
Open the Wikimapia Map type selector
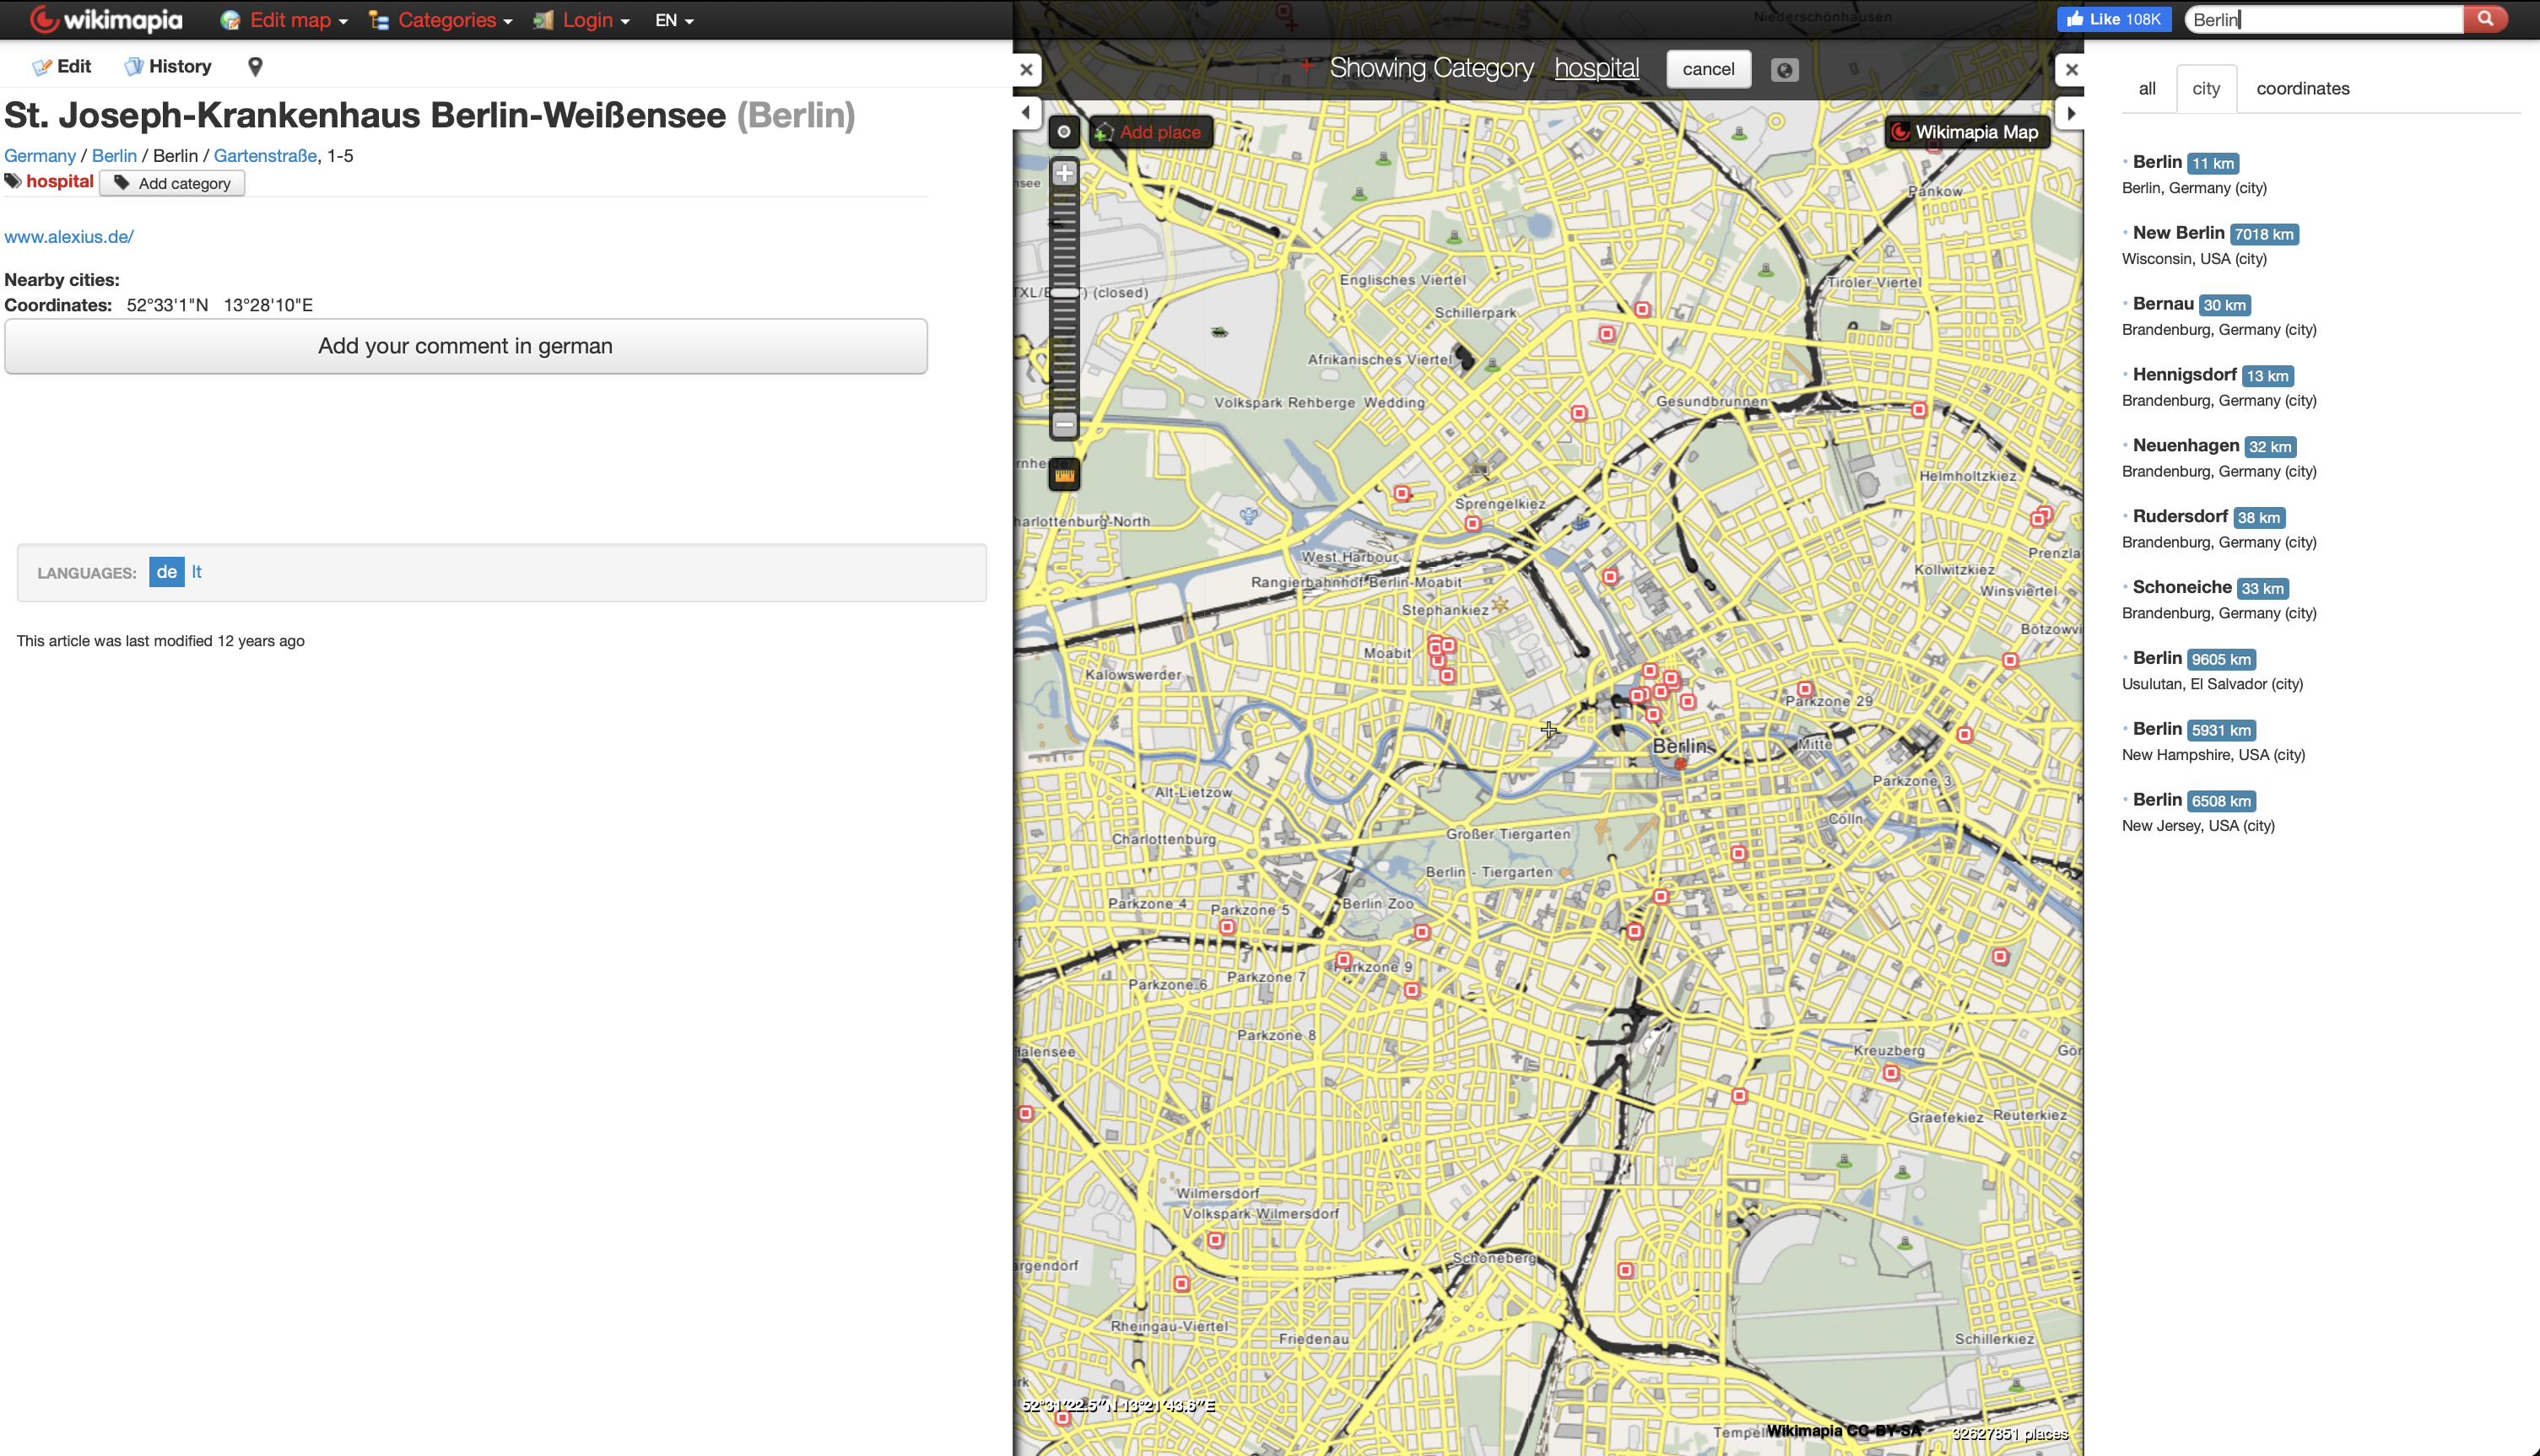tap(1967, 132)
